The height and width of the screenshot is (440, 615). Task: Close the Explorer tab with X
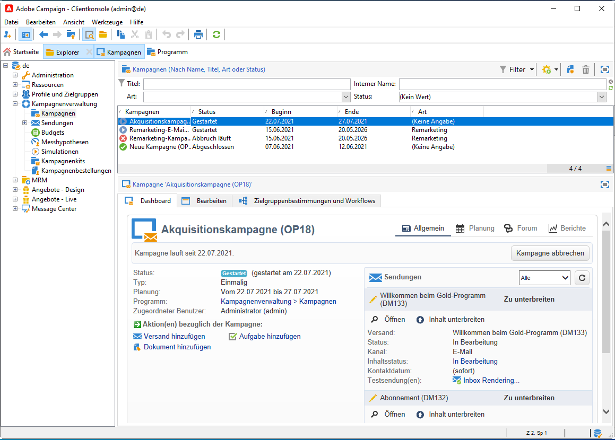(x=89, y=52)
